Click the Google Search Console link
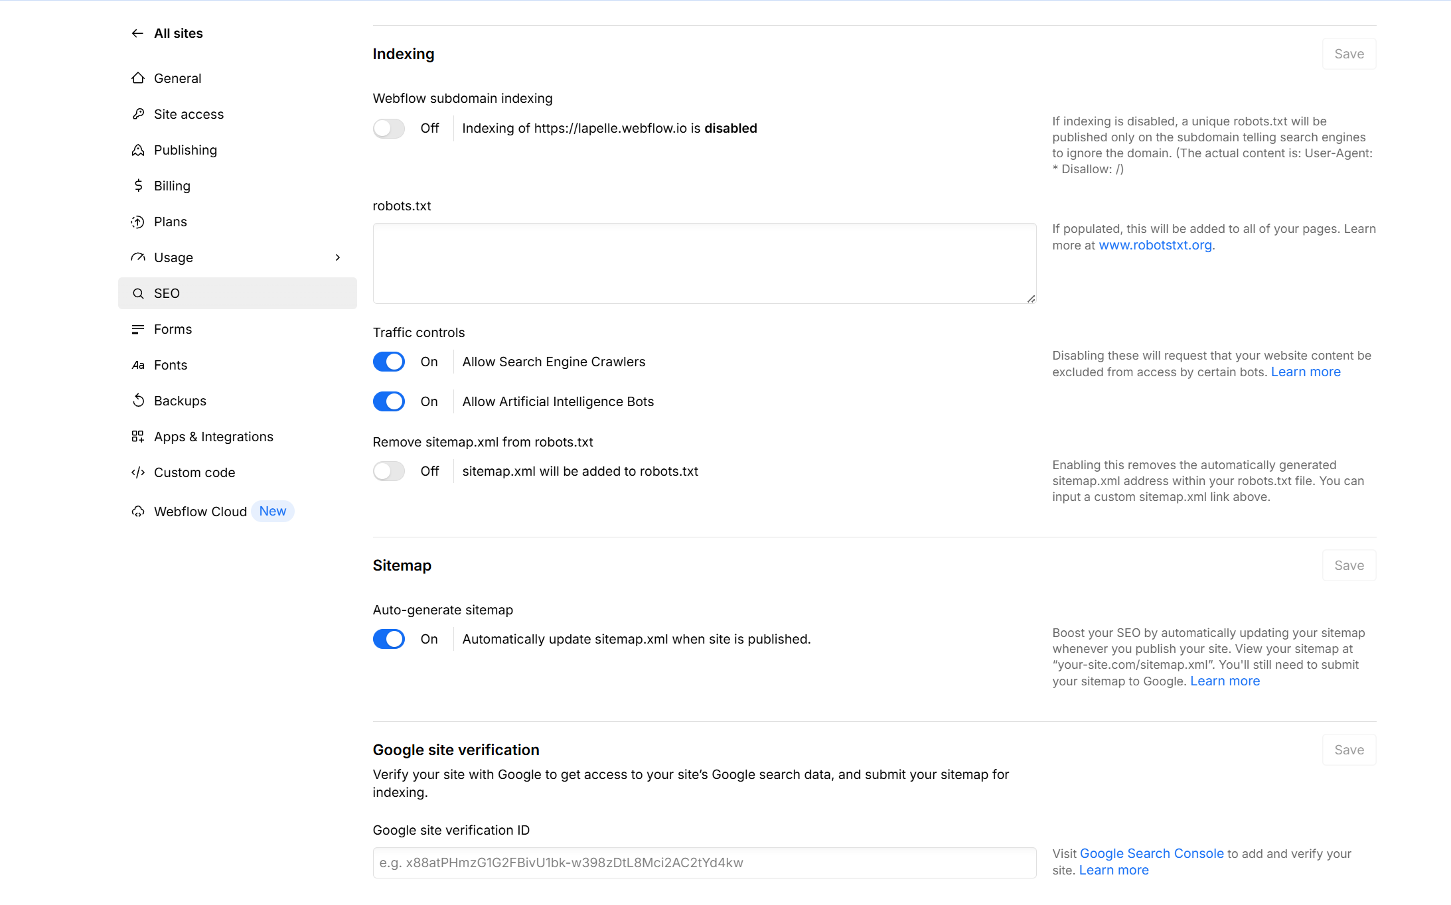The image size is (1451, 905). (x=1152, y=853)
